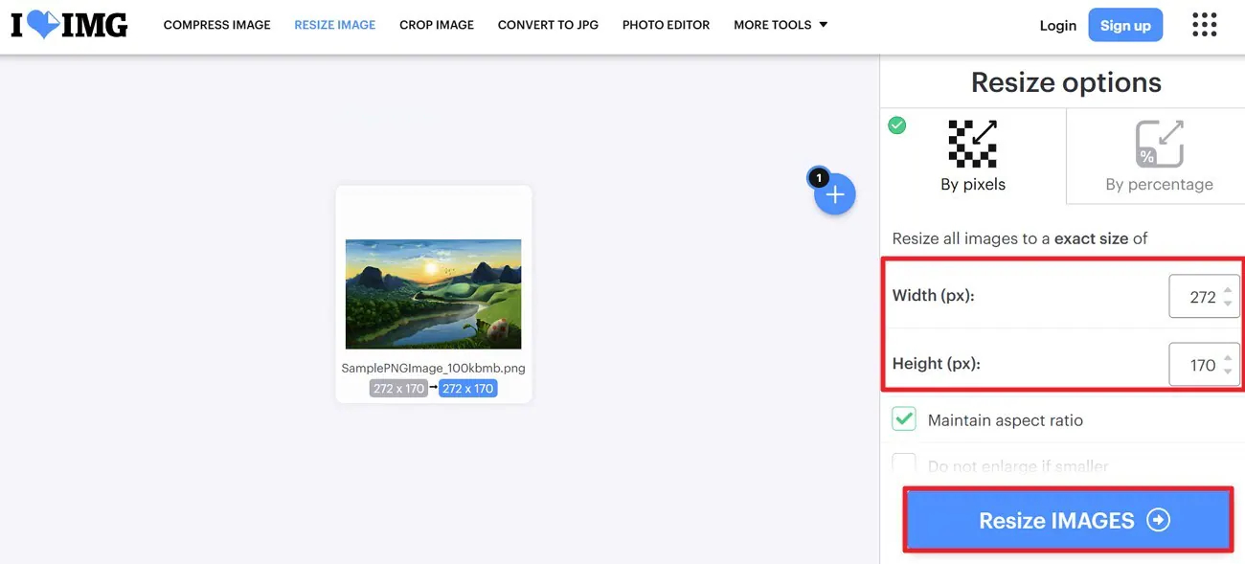Click the Login link
The width and height of the screenshot is (1245, 564).
[1058, 26]
